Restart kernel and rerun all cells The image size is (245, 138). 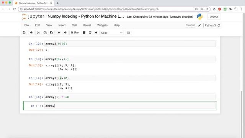[x=96, y=33]
